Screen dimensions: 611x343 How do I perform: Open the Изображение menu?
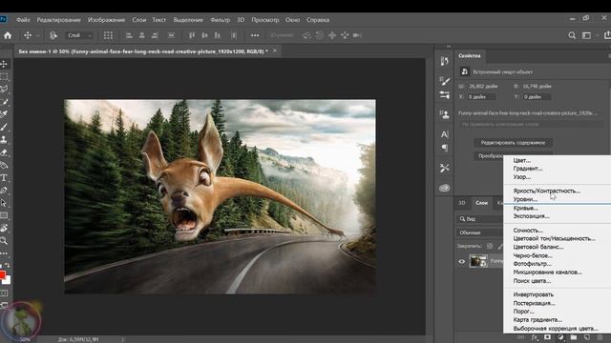pos(106,20)
